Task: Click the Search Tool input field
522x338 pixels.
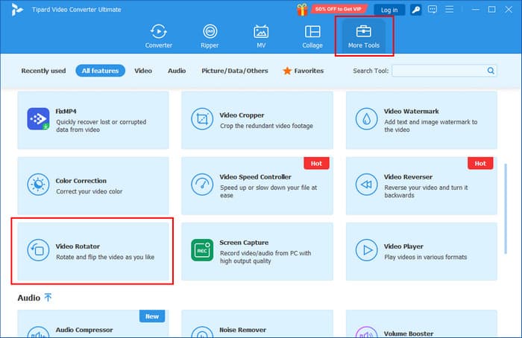Action: pyautogui.click(x=439, y=71)
